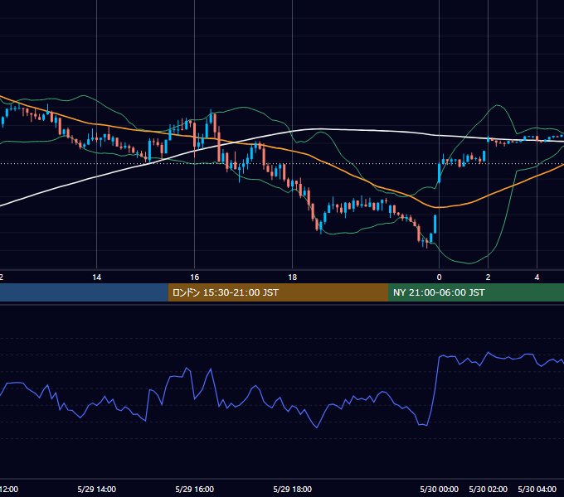This screenshot has height=497, width=564.
Task: Select the ロンドン 15:30-21:00 JST session band
Action: click(278, 292)
